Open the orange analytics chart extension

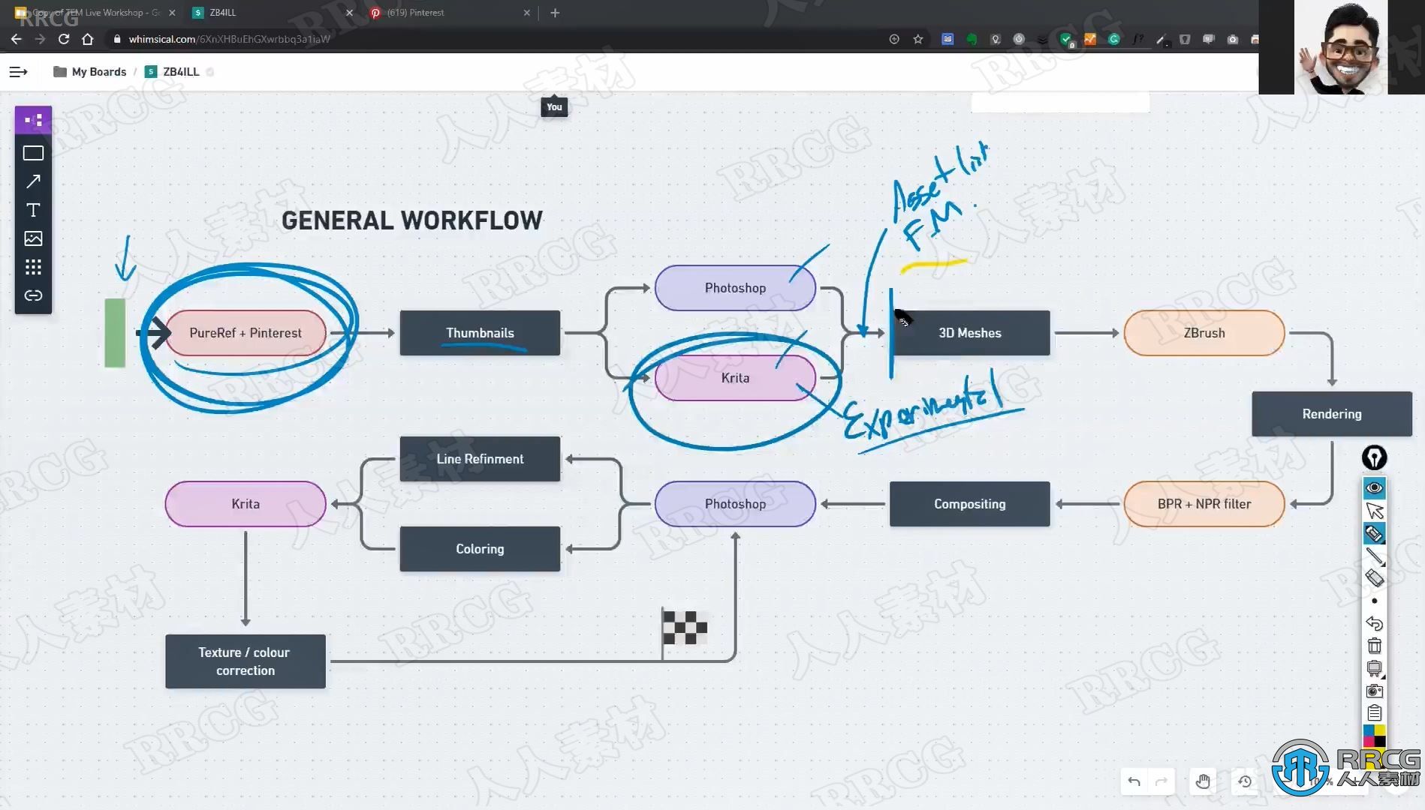pyautogui.click(x=1090, y=39)
